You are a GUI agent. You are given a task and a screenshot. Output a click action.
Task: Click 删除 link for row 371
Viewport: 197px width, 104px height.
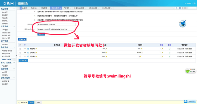click(191, 57)
